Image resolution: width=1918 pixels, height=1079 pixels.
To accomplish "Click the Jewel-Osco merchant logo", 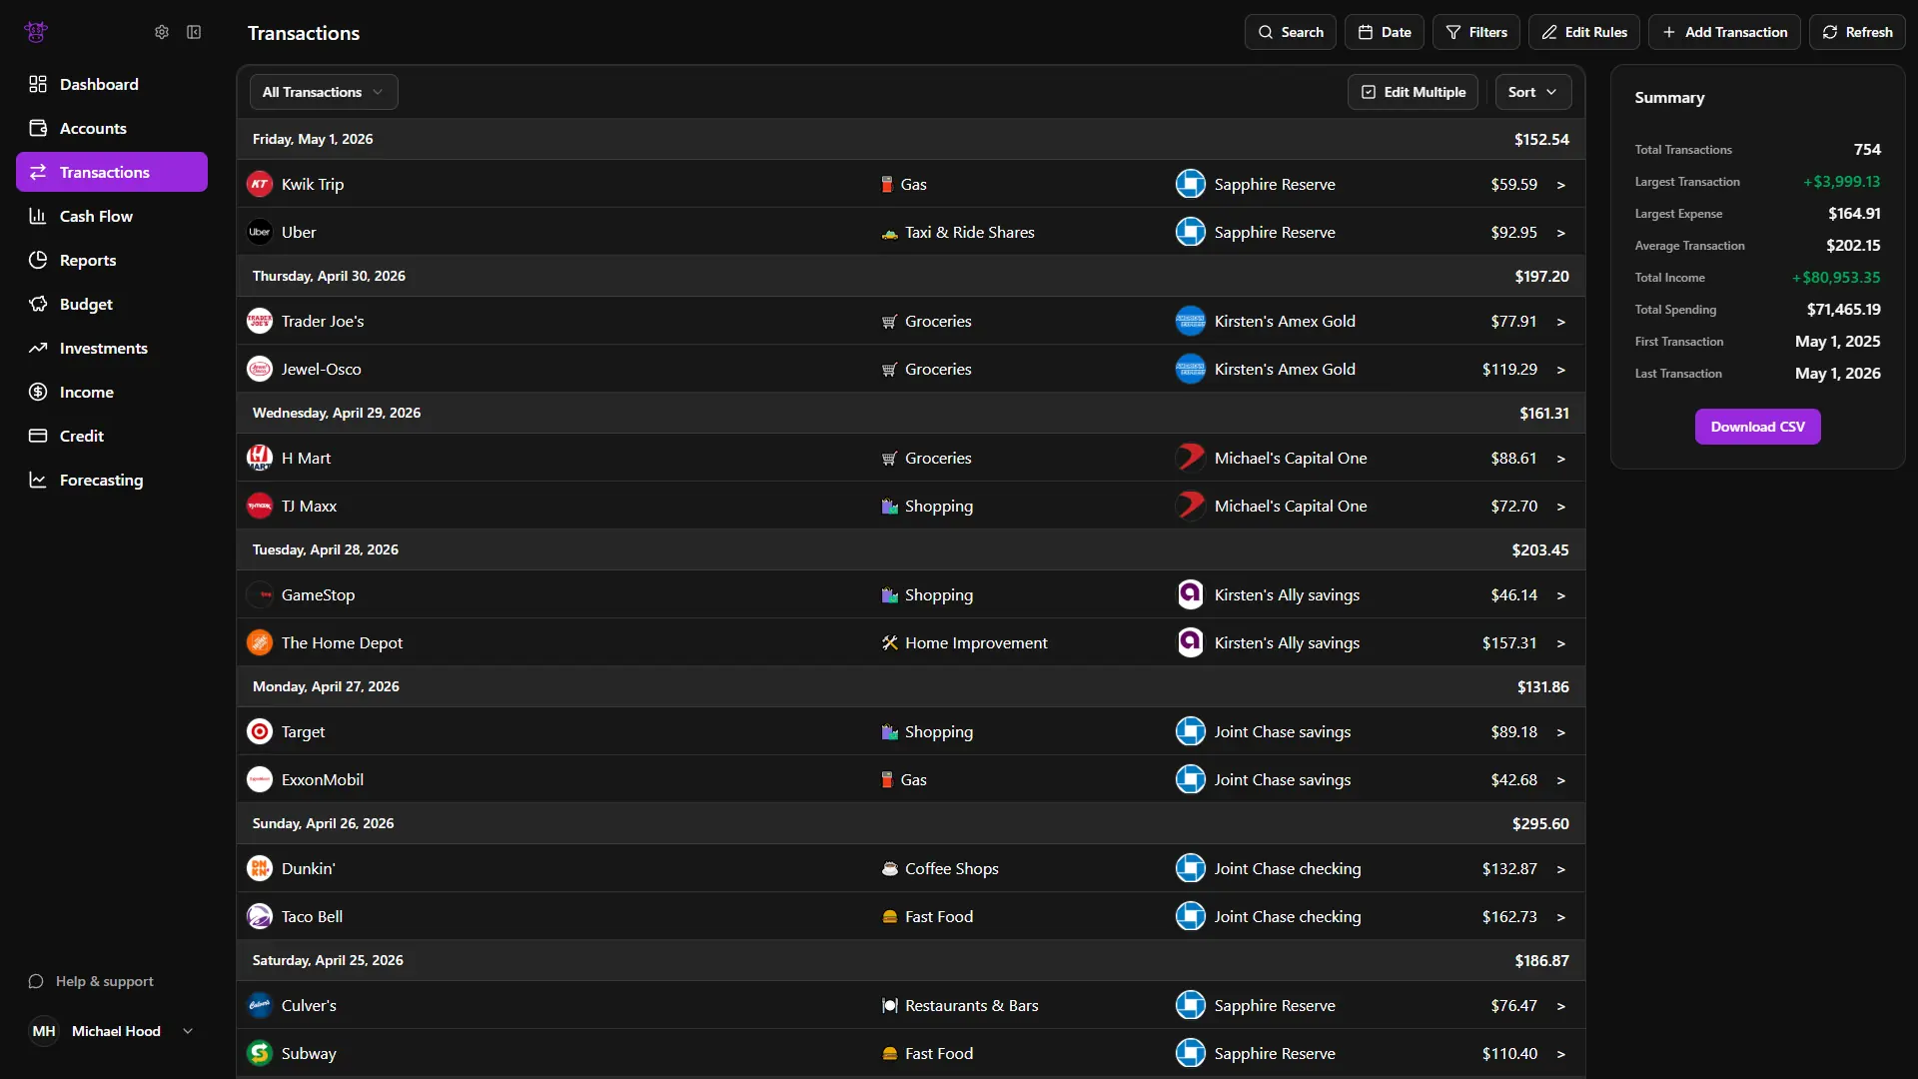I will click(x=260, y=369).
